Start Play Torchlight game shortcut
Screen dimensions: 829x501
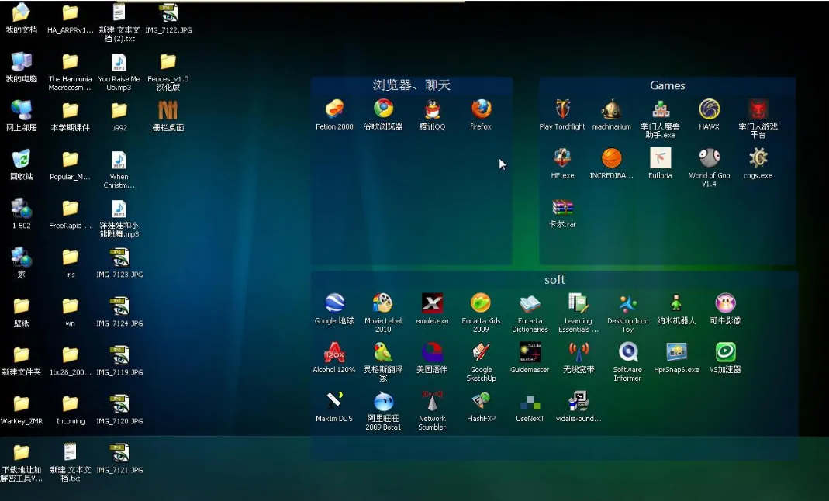pos(562,109)
